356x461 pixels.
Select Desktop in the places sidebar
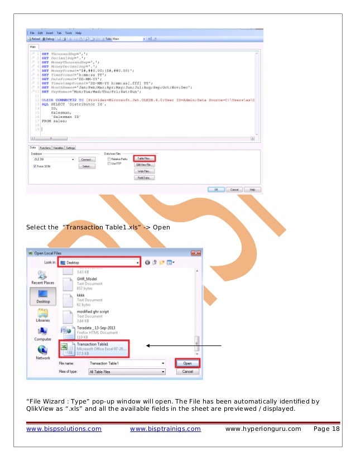pos(43,296)
